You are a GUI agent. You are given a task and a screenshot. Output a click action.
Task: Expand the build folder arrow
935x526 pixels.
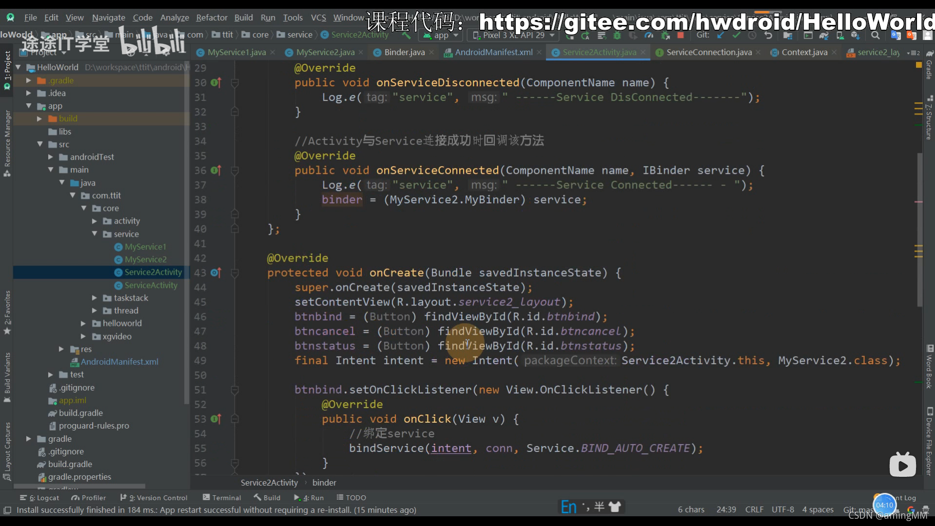(x=39, y=118)
